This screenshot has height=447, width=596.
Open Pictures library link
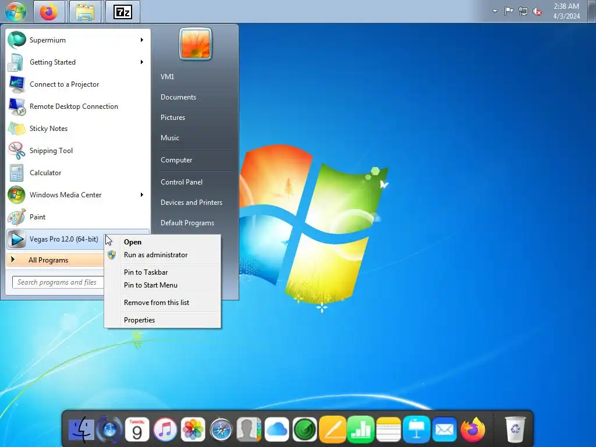(172, 118)
